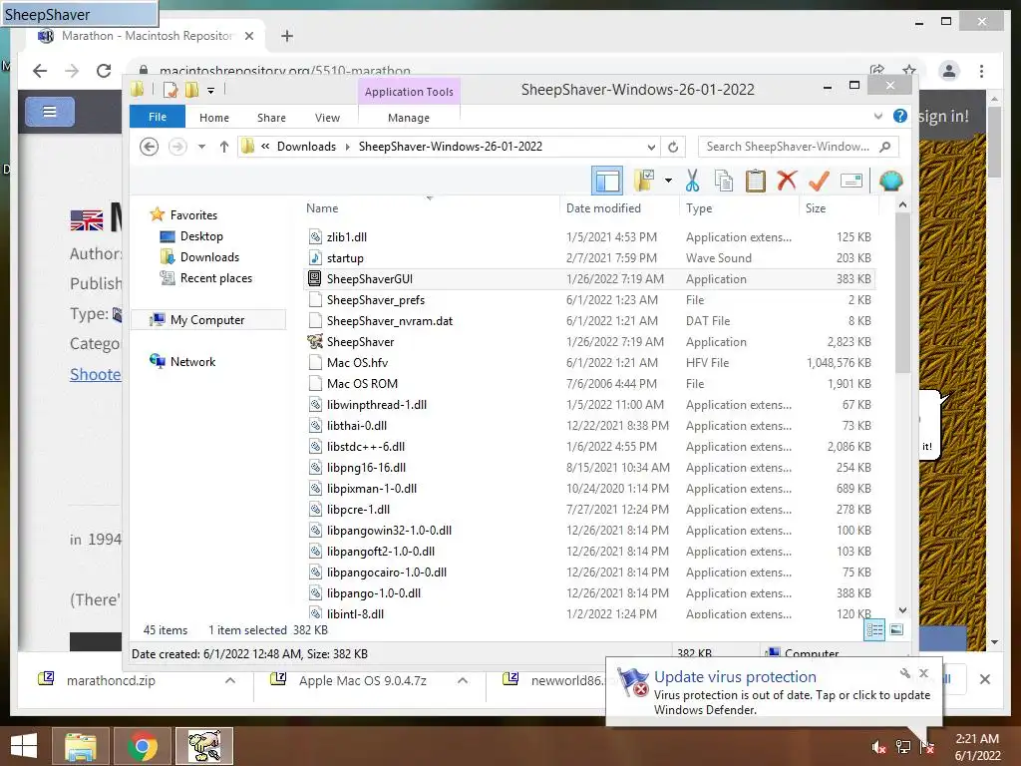Viewport: 1021px width, 766px height.
Task: Open the File ribbon tab
Action: (x=157, y=117)
